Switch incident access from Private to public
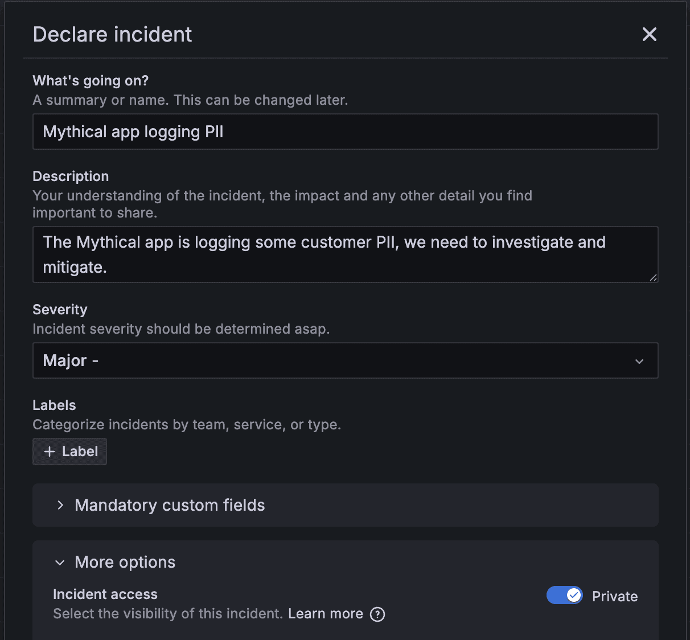Image resolution: width=690 pixels, height=640 pixels. tap(564, 595)
